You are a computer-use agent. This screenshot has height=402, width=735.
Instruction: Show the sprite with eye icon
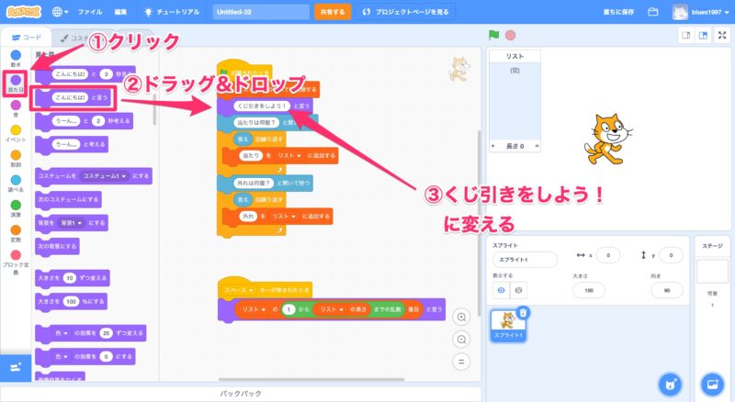click(502, 289)
